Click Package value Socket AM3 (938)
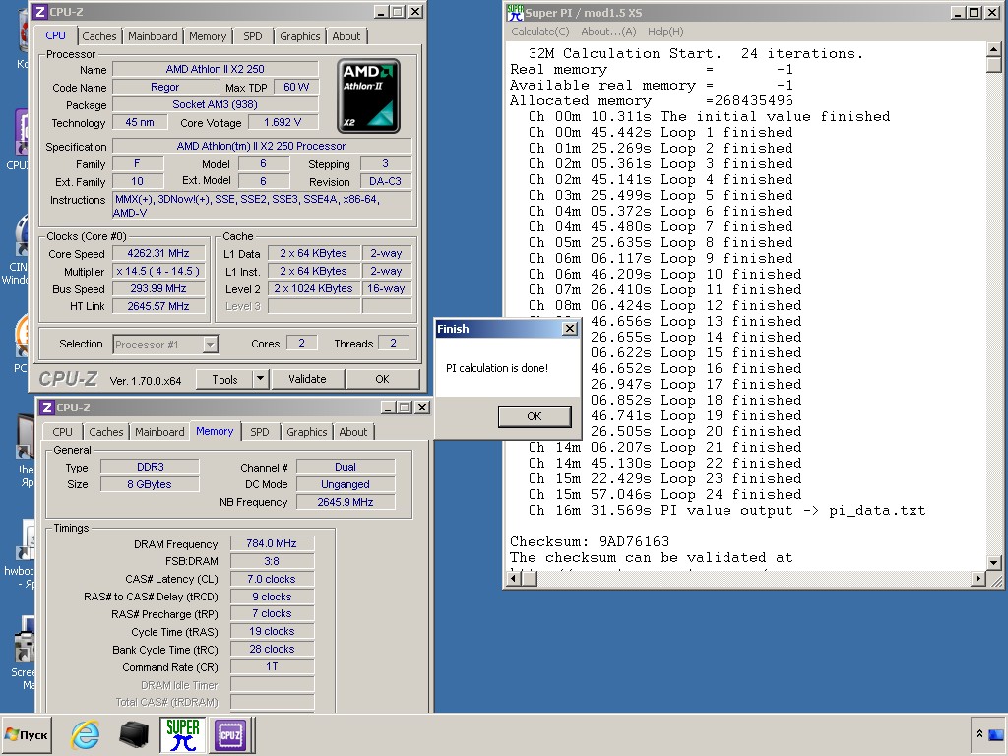The image size is (1008, 756). coord(215,104)
